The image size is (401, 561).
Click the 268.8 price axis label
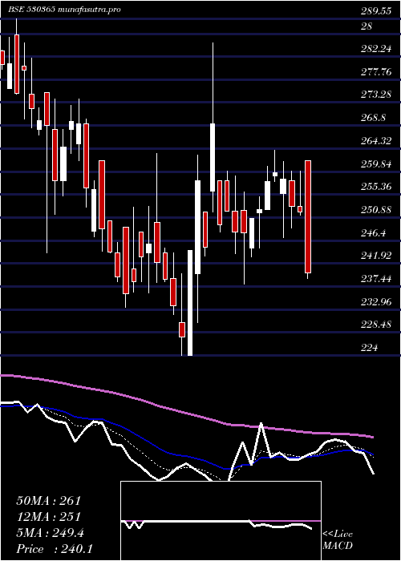coord(373,118)
